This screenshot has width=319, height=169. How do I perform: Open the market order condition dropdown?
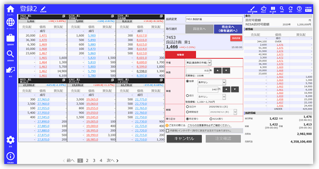(212, 97)
